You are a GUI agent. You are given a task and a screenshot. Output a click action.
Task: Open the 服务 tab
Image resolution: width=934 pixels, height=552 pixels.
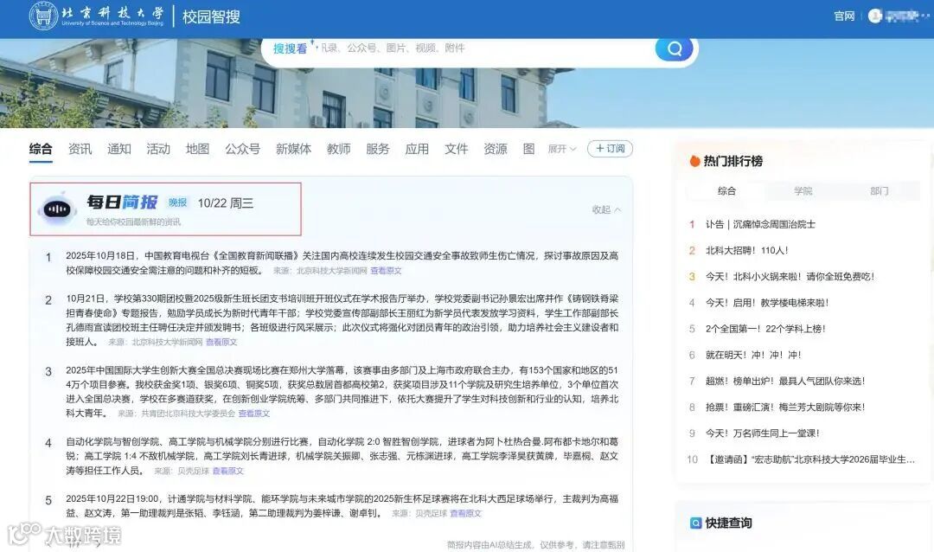378,149
